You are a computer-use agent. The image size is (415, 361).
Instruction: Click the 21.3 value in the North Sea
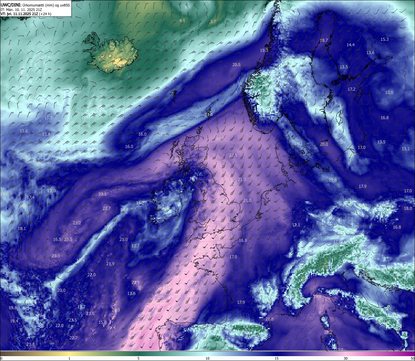click(242, 180)
